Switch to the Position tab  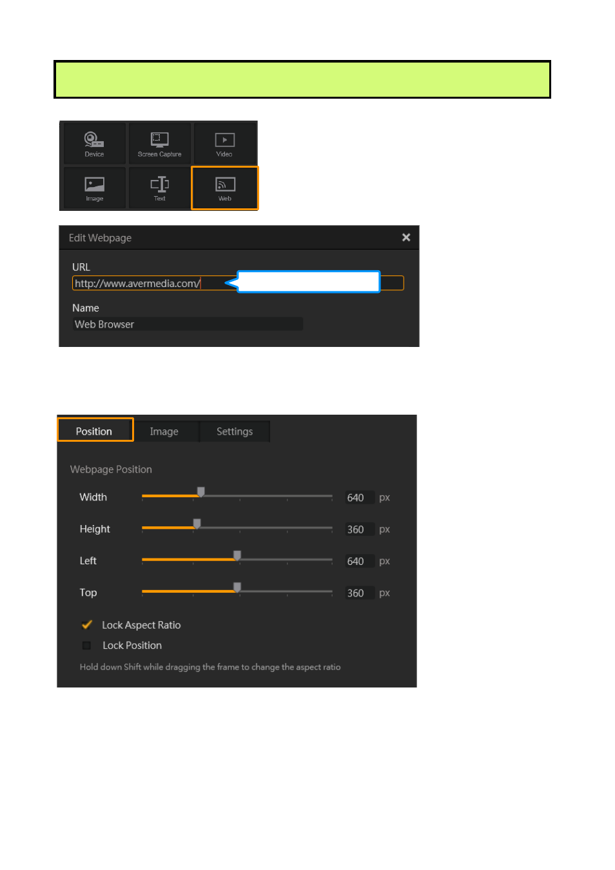95,431
